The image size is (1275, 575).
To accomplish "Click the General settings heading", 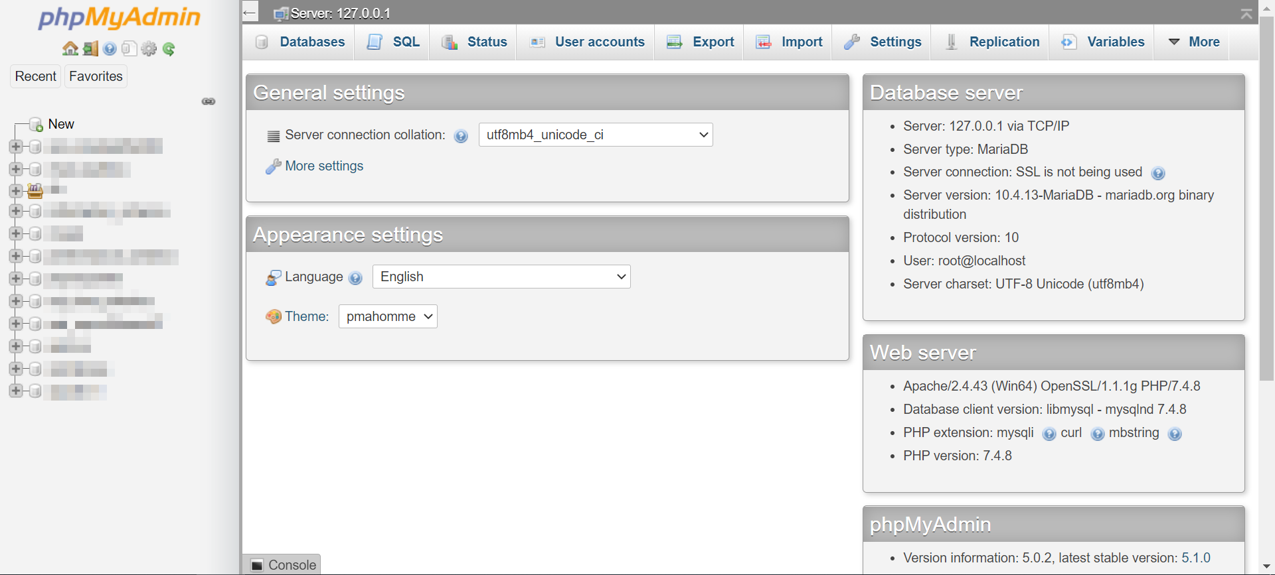I will point(329,93).
